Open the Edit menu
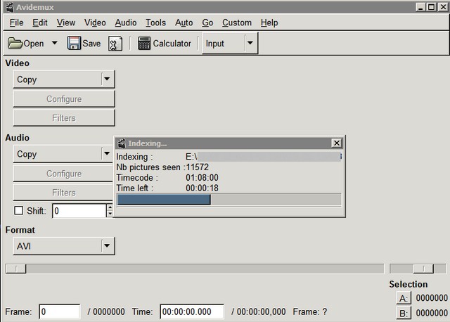 click(40, 22)
